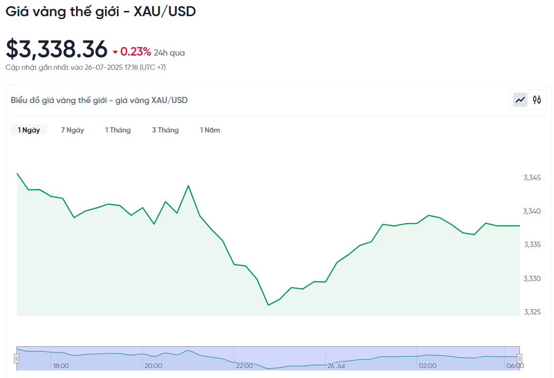The width and height of the screenshot is (554, 378).
Task: Select the 1 Năm timeframe tab
Action: click(x=210, y=130)
